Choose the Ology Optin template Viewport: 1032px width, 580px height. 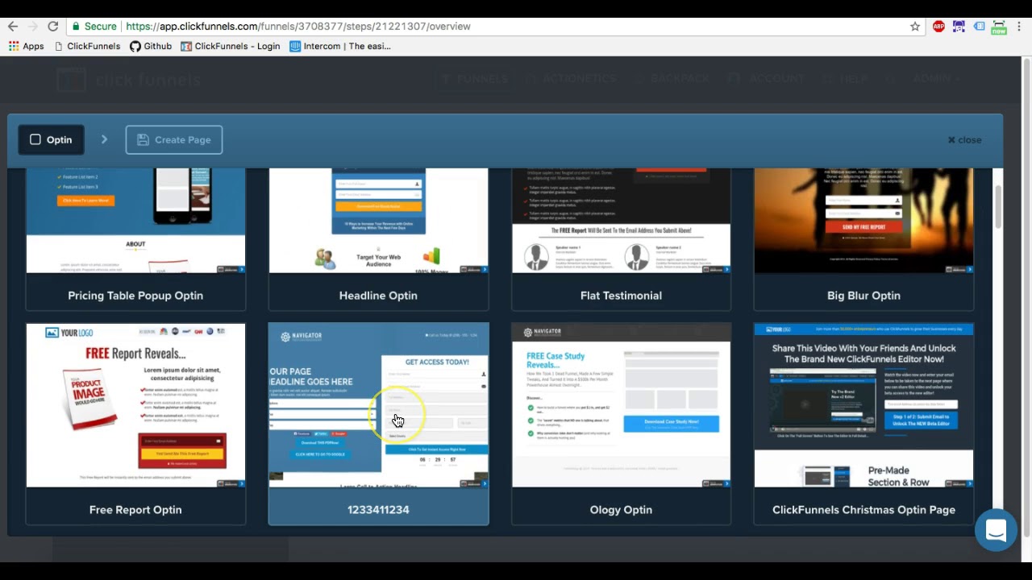point(621,424)
